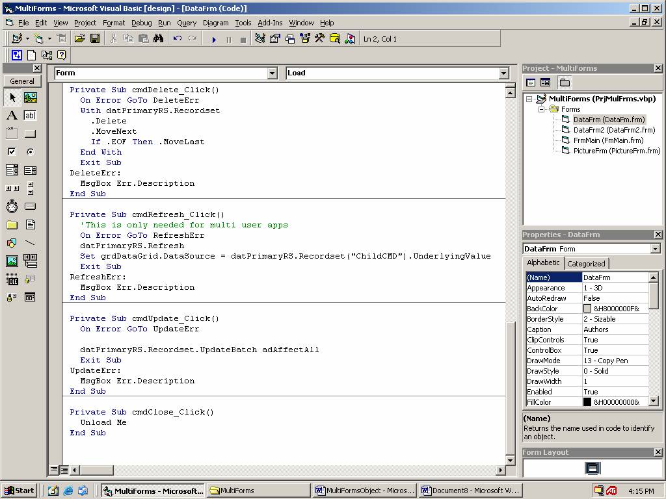Screen dimensions: 666x499
Task: Switch to the Categorized properties tab
Action: pos(586,264)
